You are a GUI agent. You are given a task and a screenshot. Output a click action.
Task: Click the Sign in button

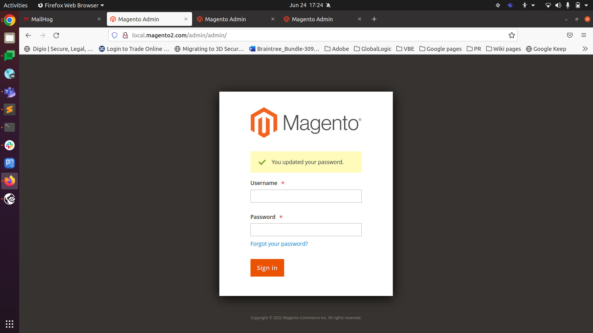[x=267, y=268]
